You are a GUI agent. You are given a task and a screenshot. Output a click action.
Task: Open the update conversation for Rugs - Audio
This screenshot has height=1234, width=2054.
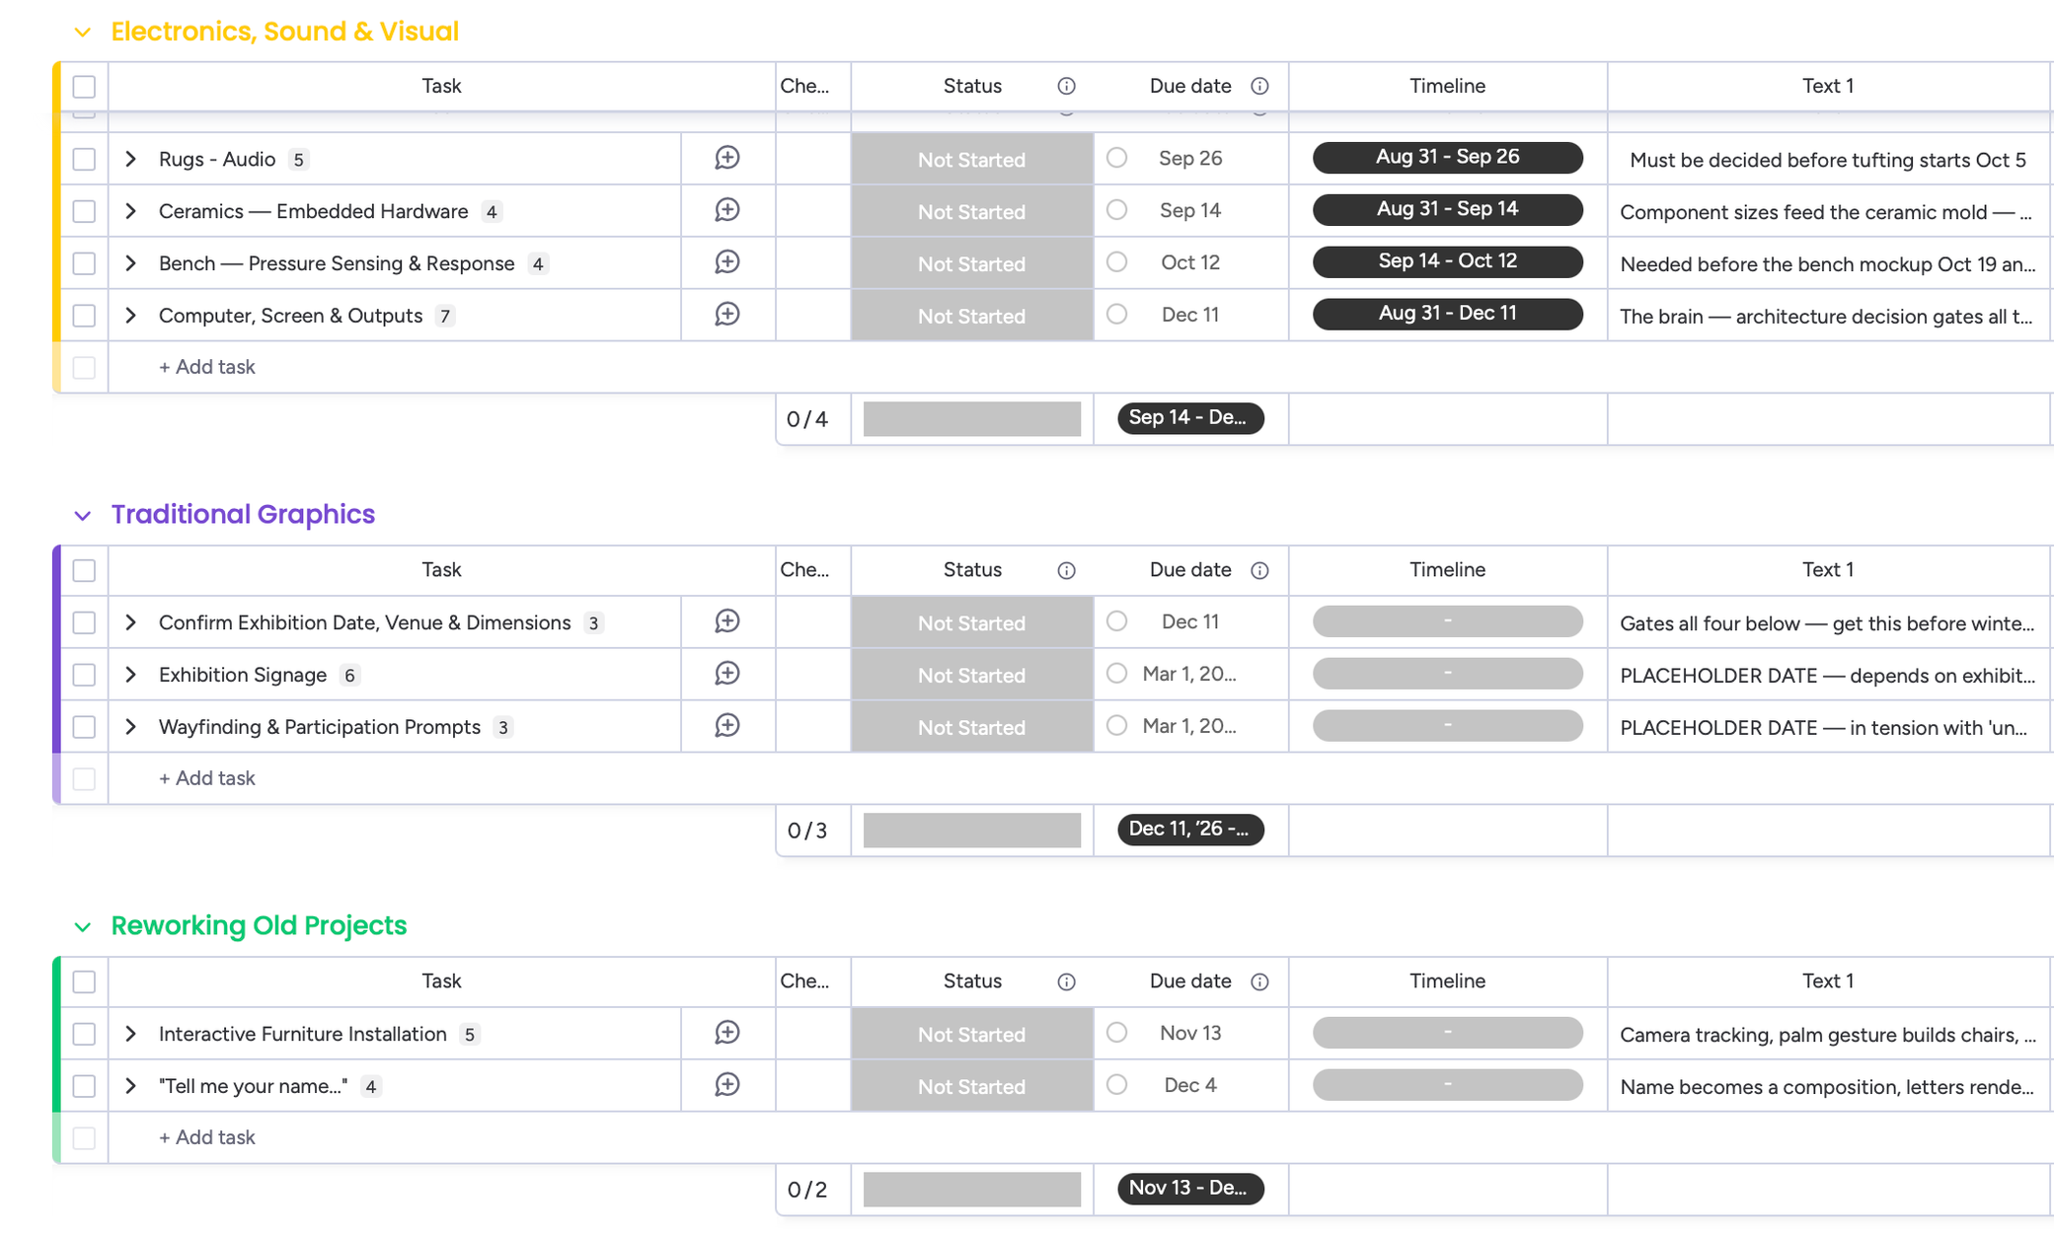click(727, 158)
